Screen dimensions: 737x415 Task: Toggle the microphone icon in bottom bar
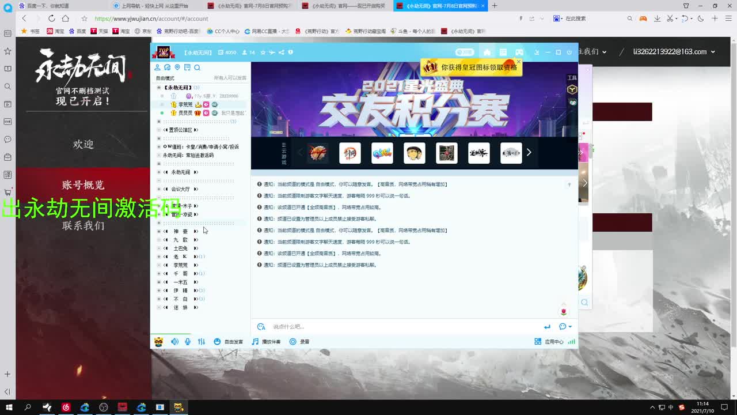[x=188, y=342]
